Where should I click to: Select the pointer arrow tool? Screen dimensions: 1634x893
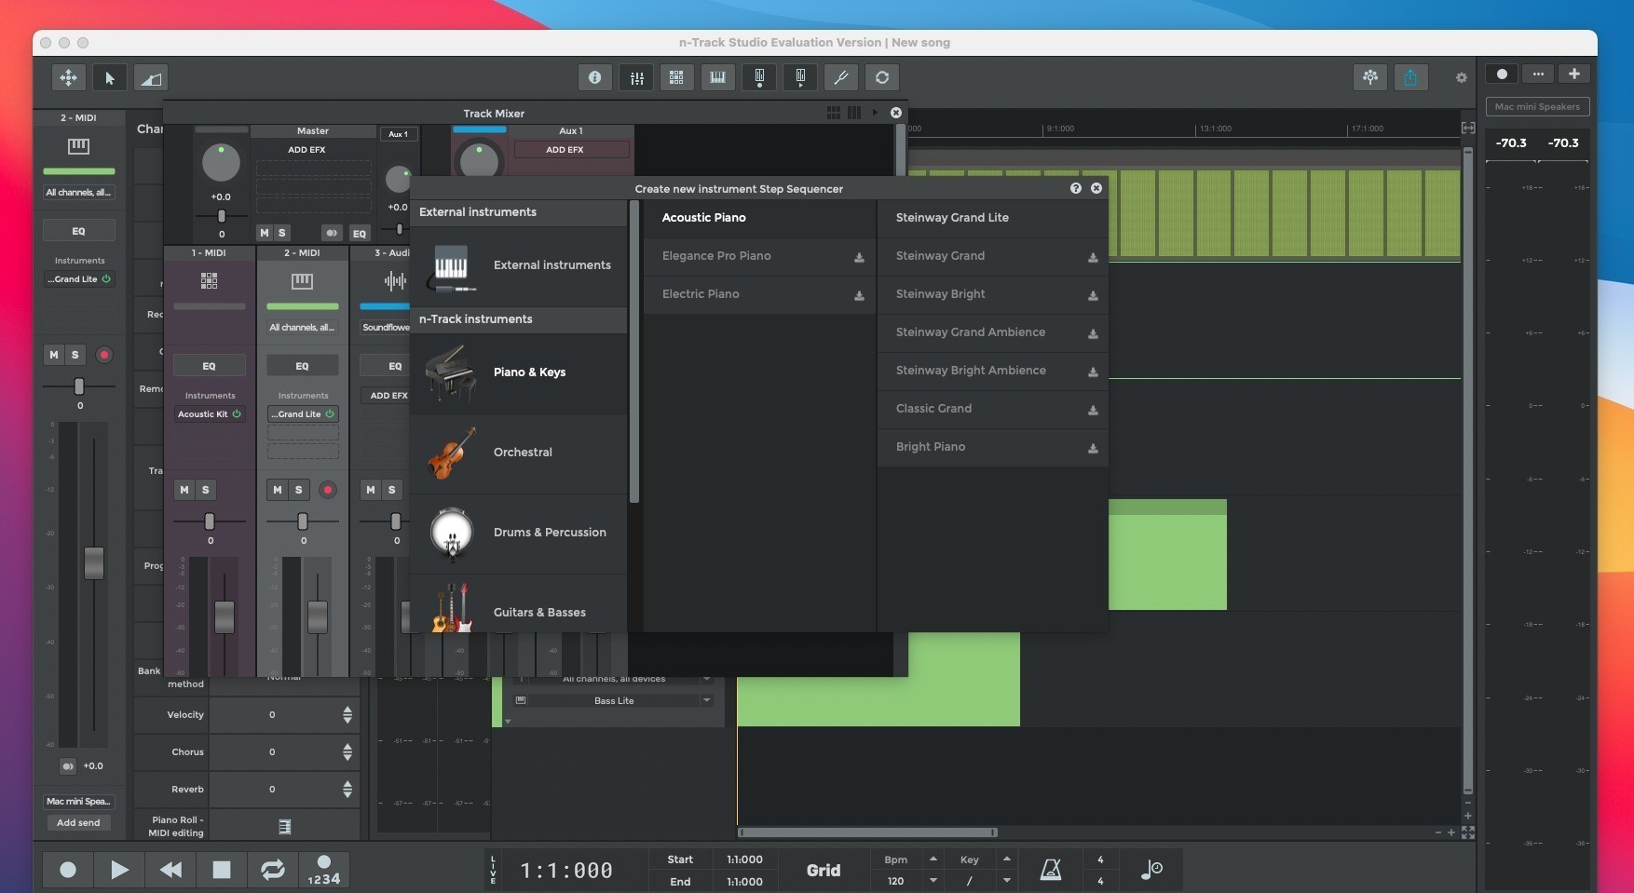110,78
